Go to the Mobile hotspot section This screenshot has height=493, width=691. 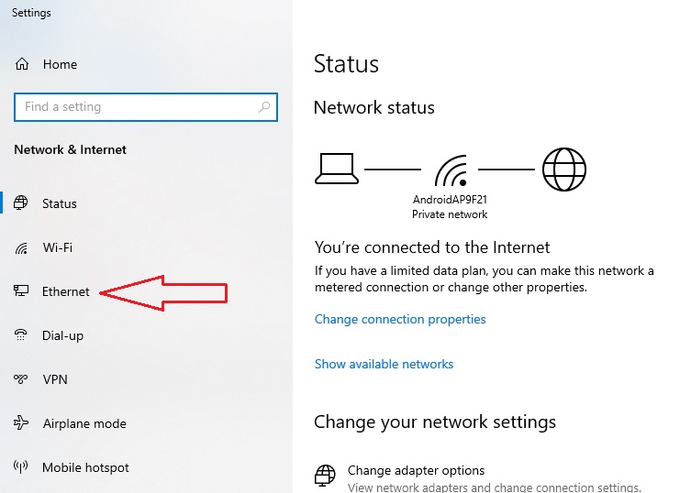[x=85, y=467]
